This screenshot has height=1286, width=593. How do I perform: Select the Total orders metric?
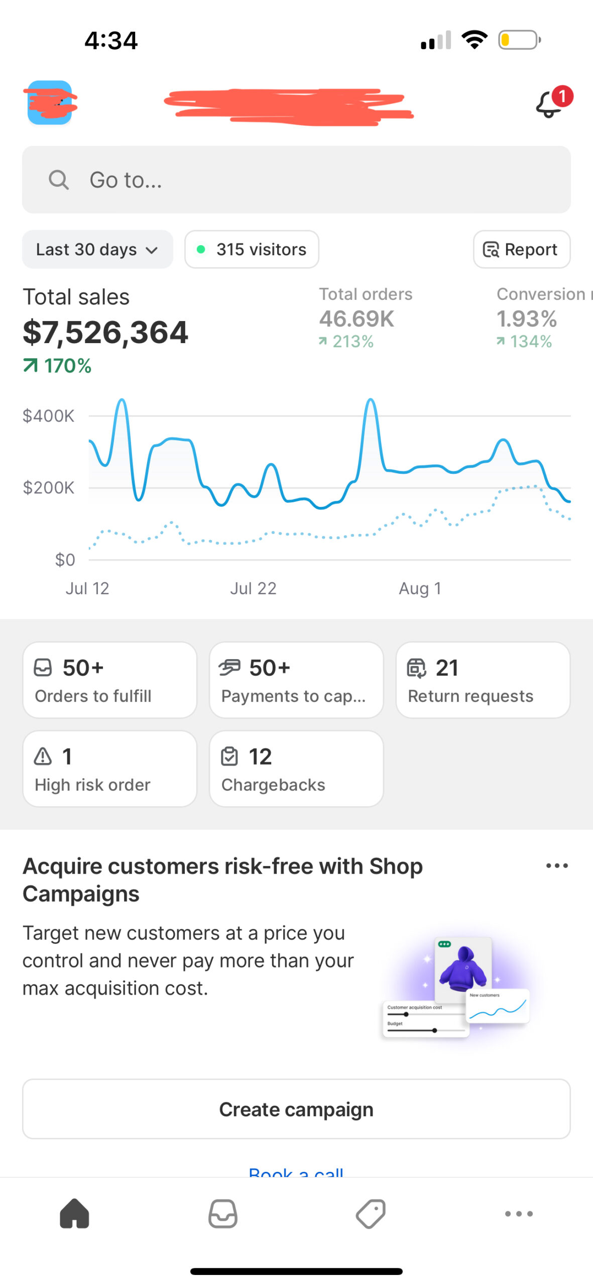point(366,318)
